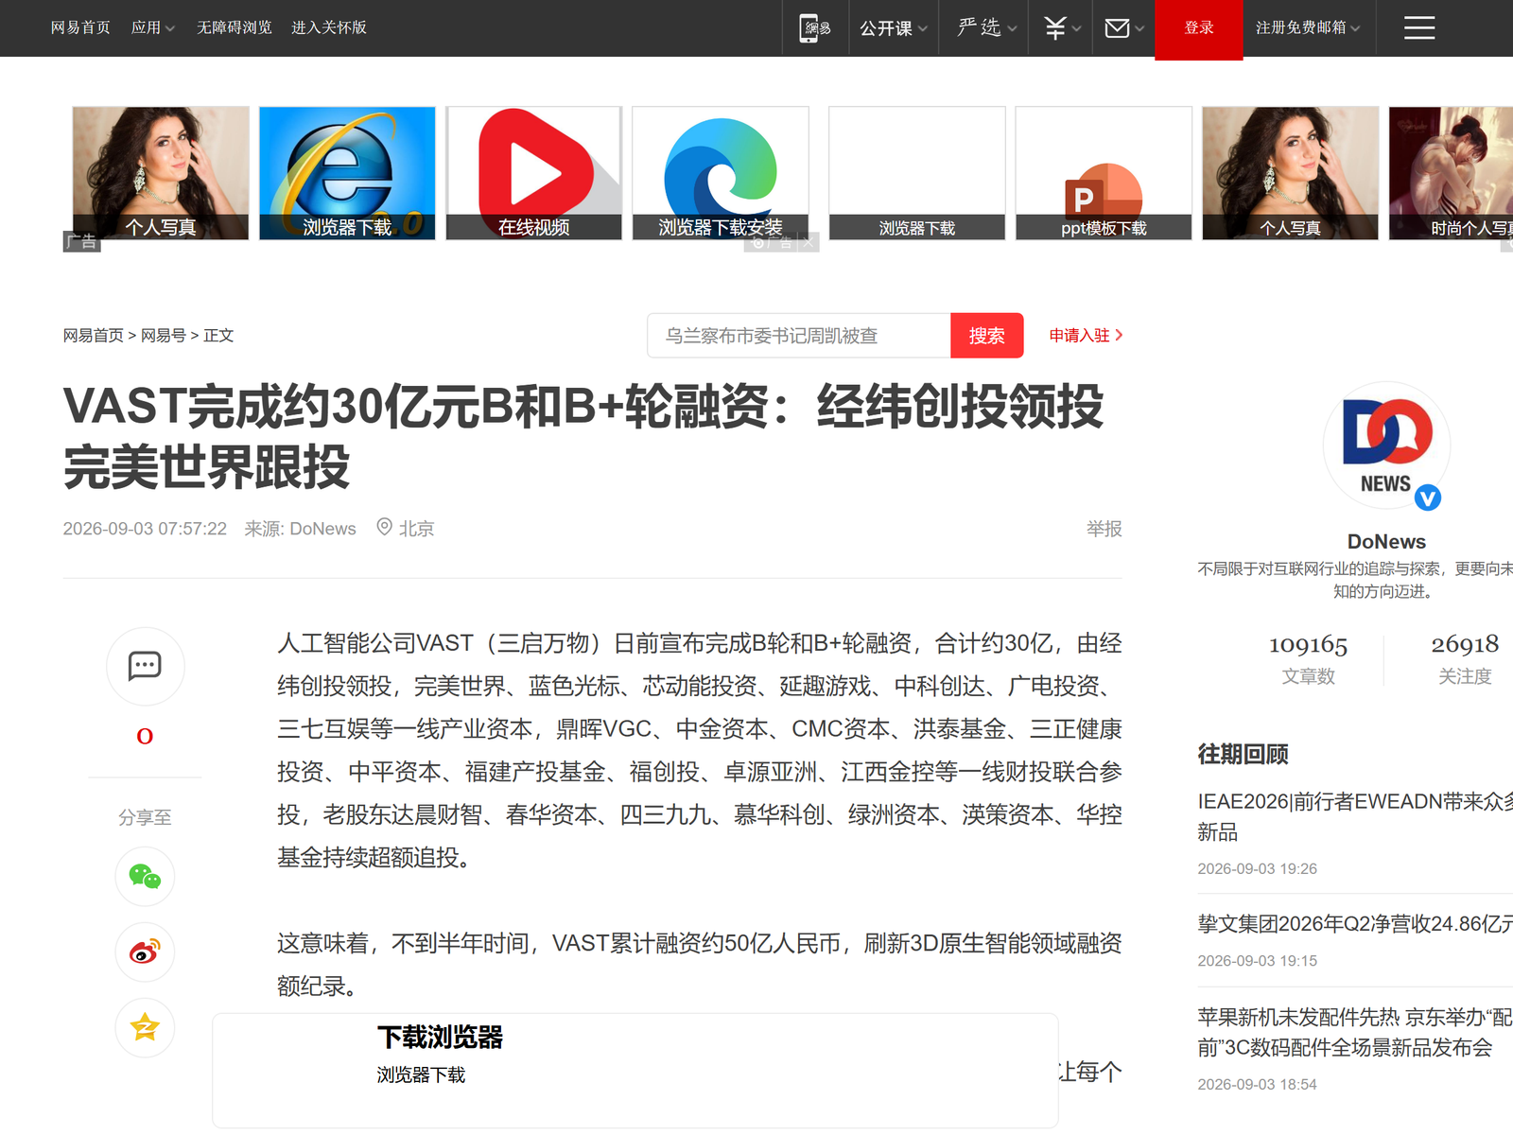Expand the 公开课 dropdown menu
This screenshot has height=1135, width=1513.
[x=894, y=28]
